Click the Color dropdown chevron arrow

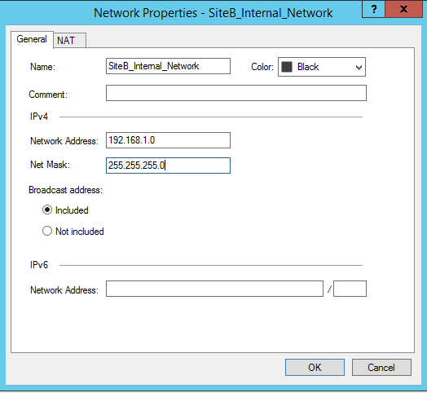tap(359, 67)
